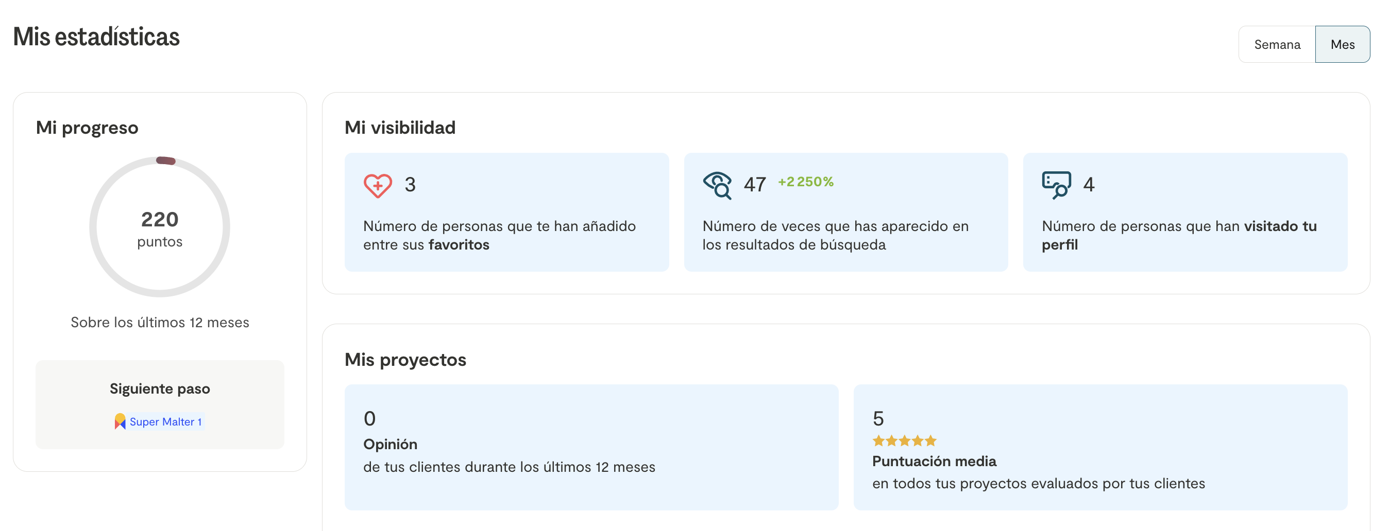Click the red progress marker on ring

pos(166,161)
